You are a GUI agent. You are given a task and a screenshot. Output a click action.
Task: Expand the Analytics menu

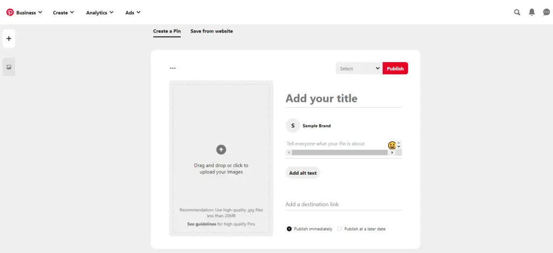tap(99, 12)
